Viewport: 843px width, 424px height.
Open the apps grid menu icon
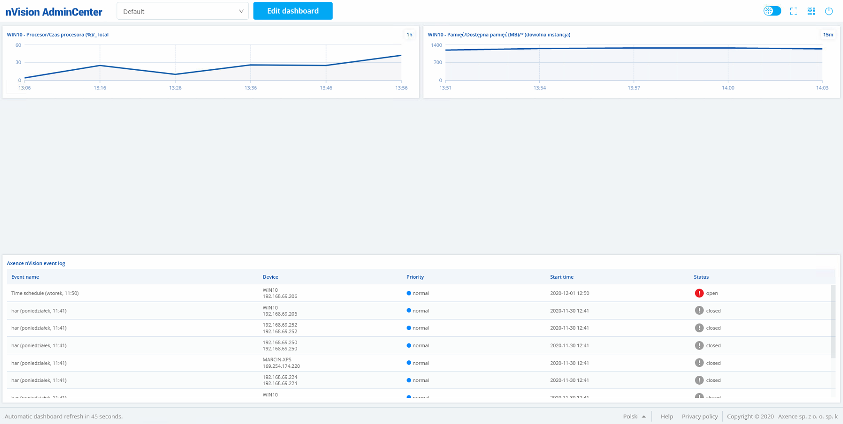[811, 11]
